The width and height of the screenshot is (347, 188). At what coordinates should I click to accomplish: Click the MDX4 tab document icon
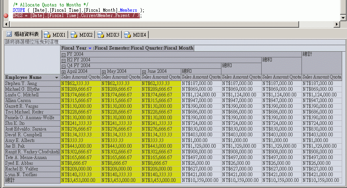[128, 35]
